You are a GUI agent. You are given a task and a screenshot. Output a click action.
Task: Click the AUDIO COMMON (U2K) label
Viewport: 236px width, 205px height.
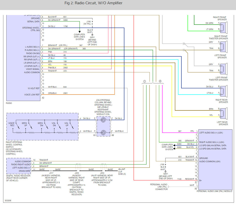tap(210, 161)
